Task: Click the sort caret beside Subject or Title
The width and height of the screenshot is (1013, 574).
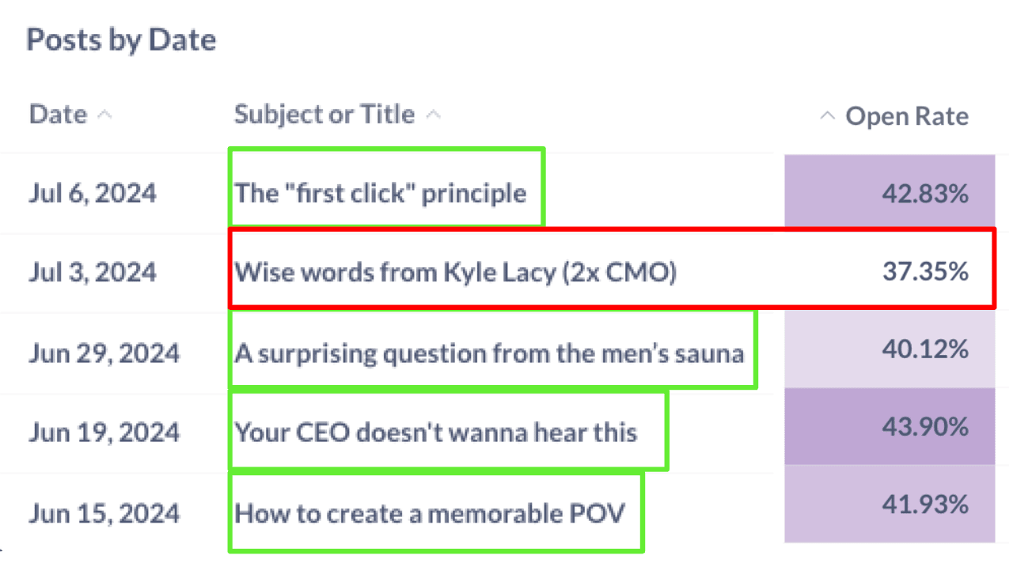Action: [x=433, y=115]
